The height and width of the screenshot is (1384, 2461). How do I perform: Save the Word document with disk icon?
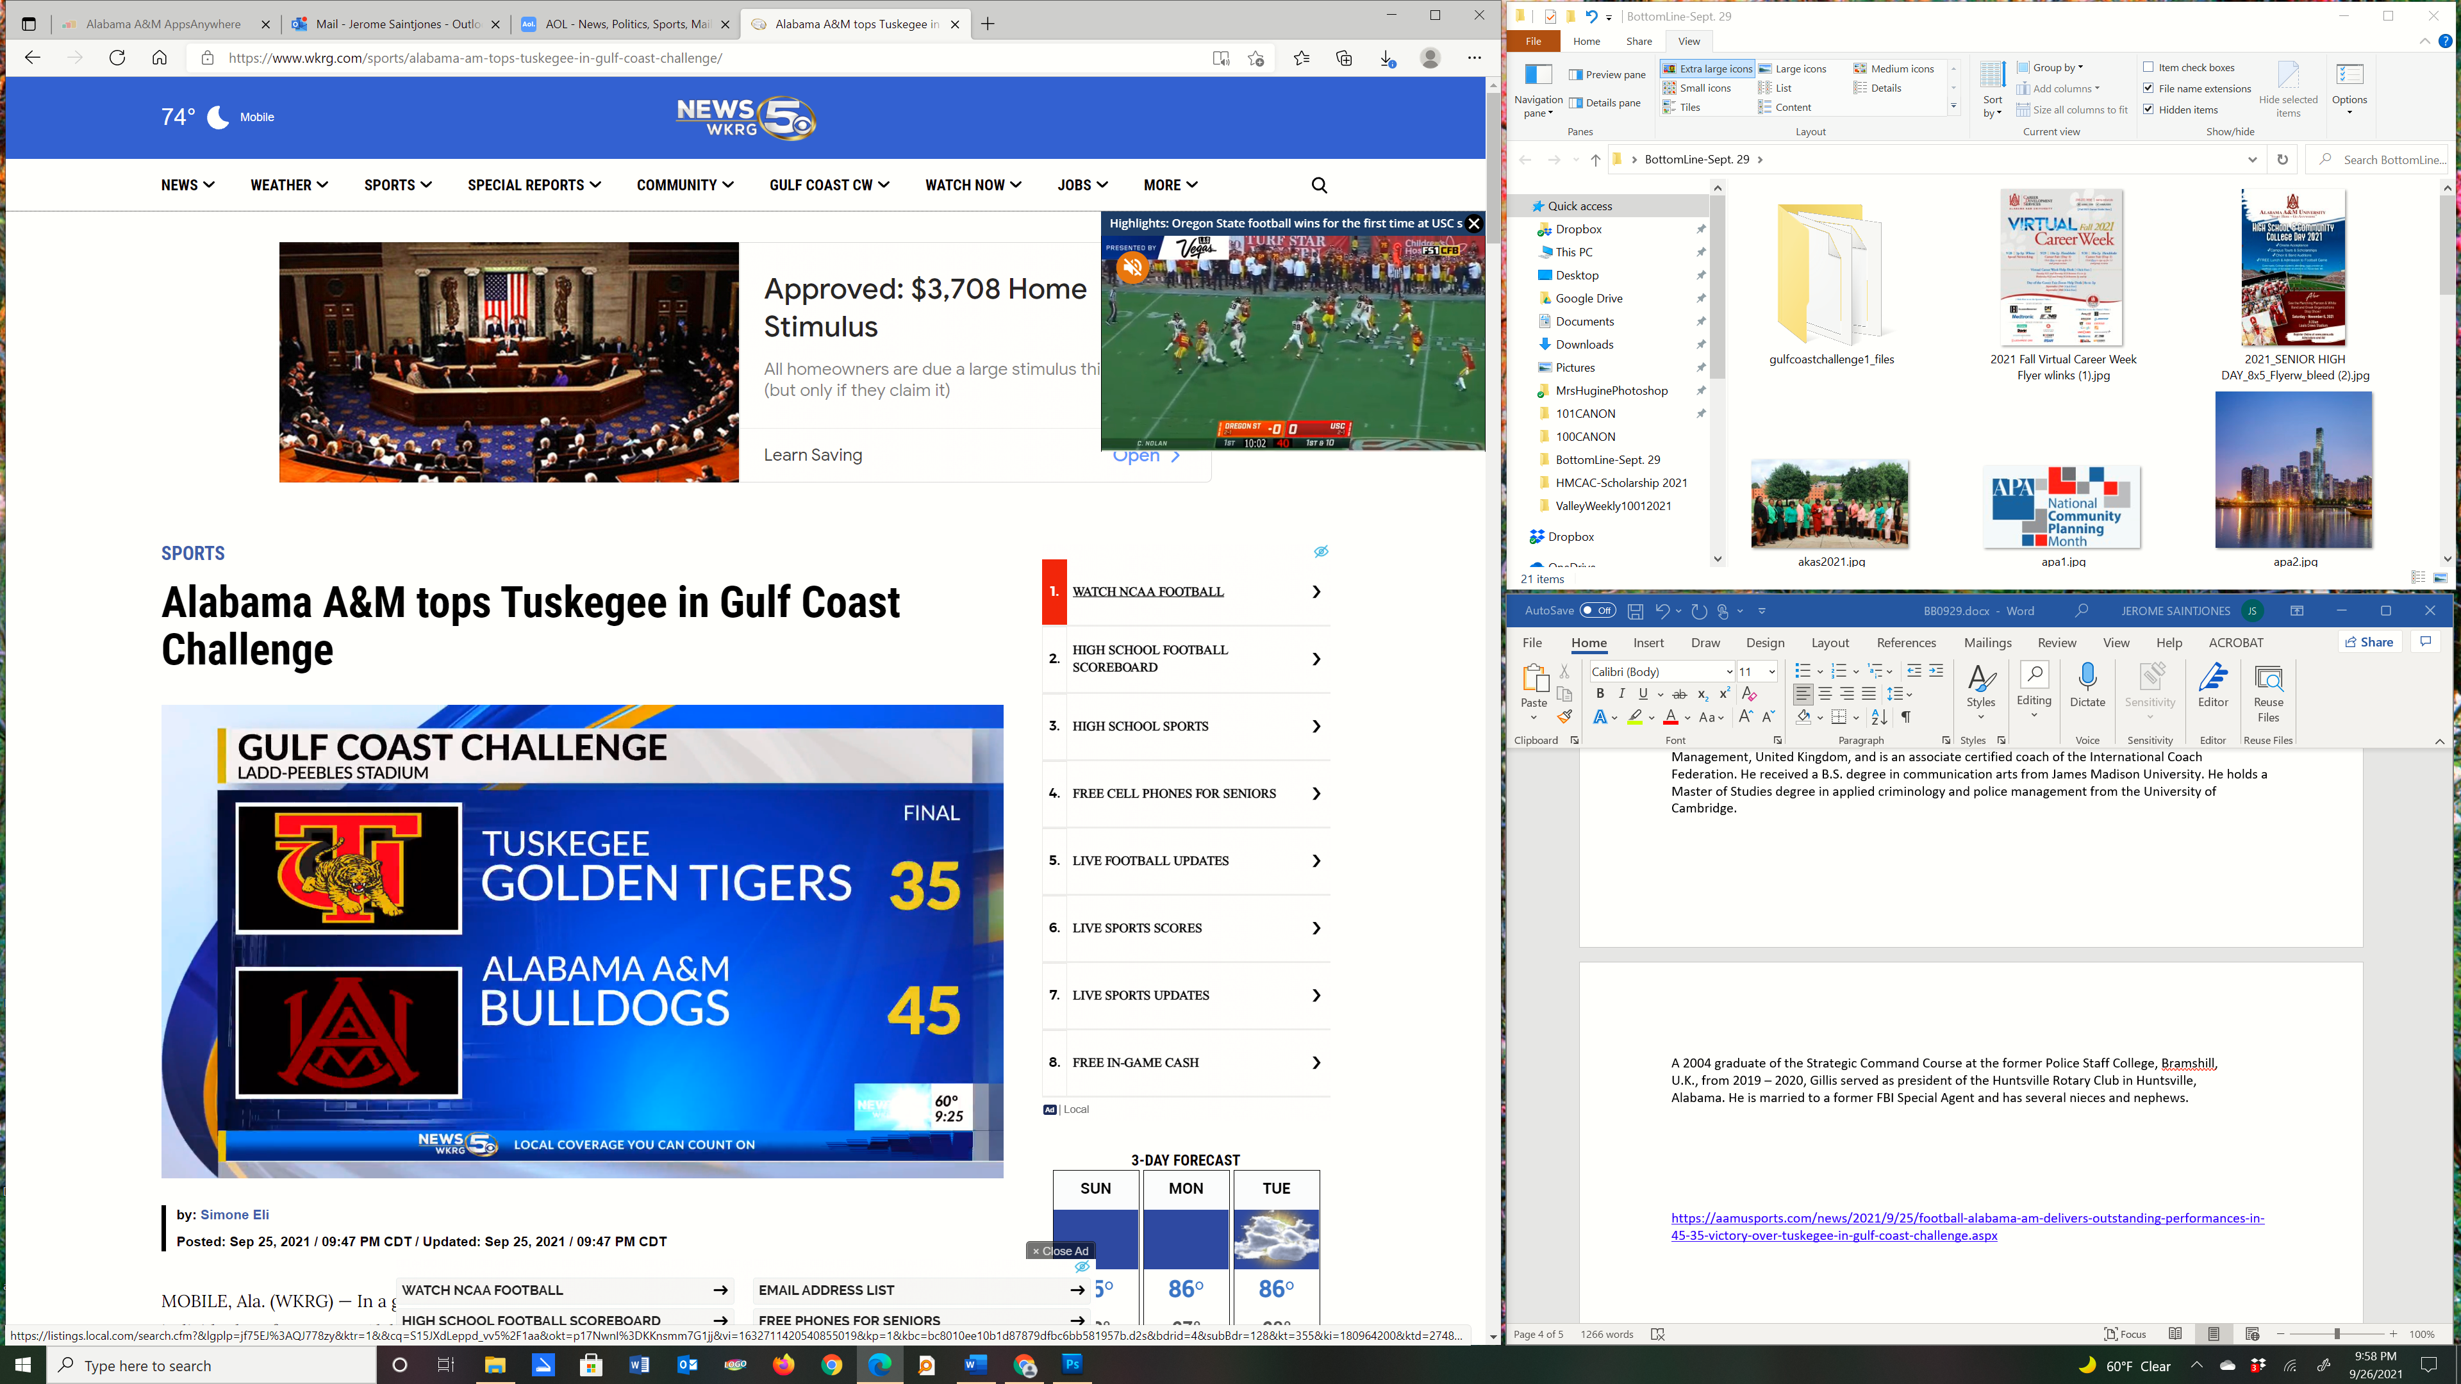point(1636,611)
